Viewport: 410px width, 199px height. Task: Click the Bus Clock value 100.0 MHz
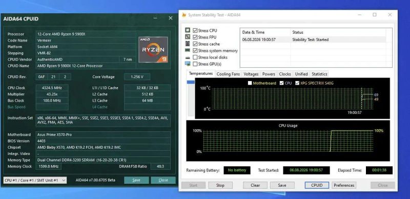click(x=52, y=101)
